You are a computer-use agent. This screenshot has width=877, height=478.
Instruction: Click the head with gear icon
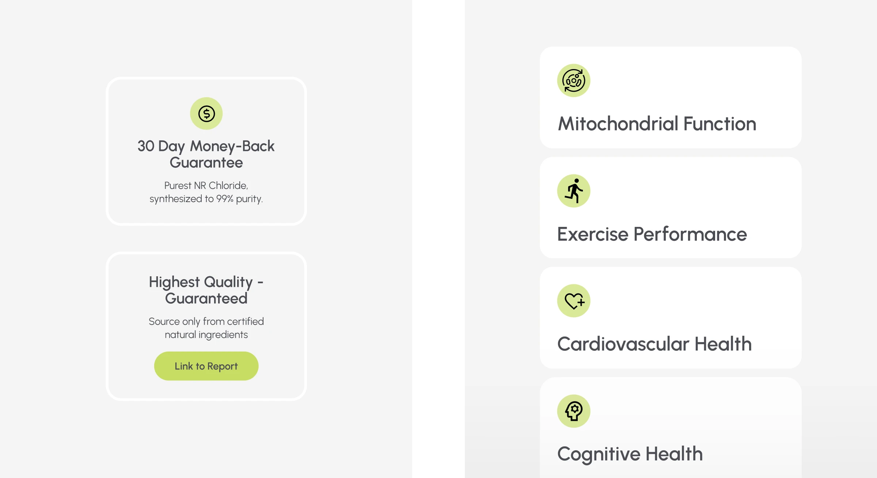pos(573,411)
